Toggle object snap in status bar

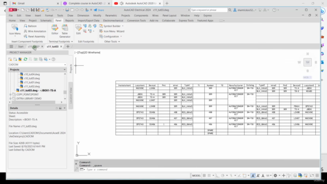coord(245,176)
